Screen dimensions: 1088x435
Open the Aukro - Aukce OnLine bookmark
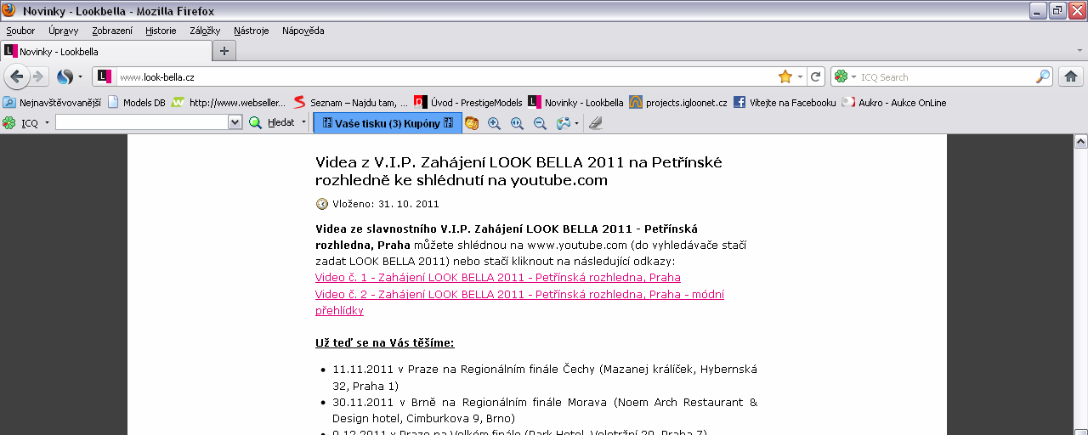coord(894,102)
